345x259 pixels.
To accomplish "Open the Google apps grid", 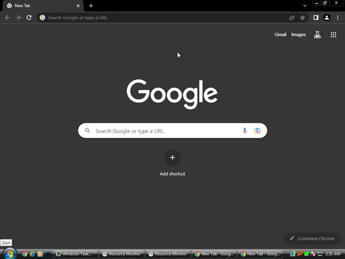I will 334,35.
